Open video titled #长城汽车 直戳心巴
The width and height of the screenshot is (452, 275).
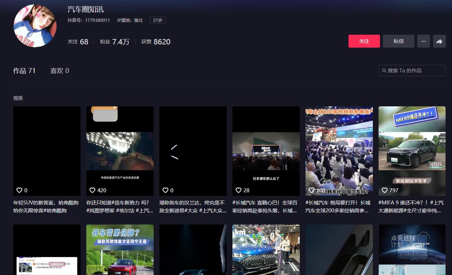(265, 207)
